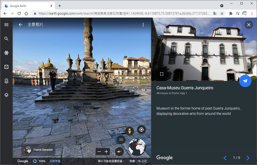Image resolution: width=257 pixels, height=165 pixels.
Task: Open Projects map pin icon
Action: click(x=6, y=81)
